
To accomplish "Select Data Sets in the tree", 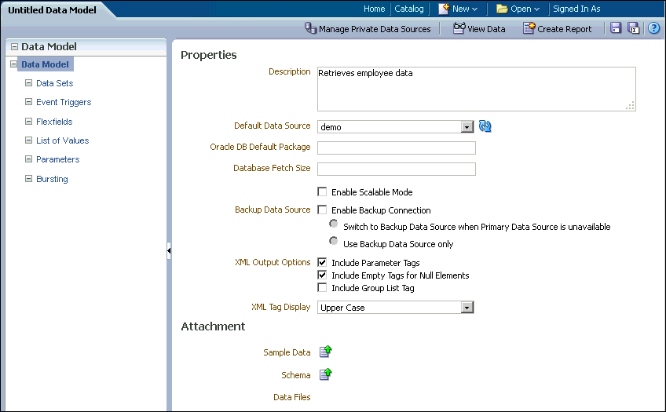I will pos(55,83).
